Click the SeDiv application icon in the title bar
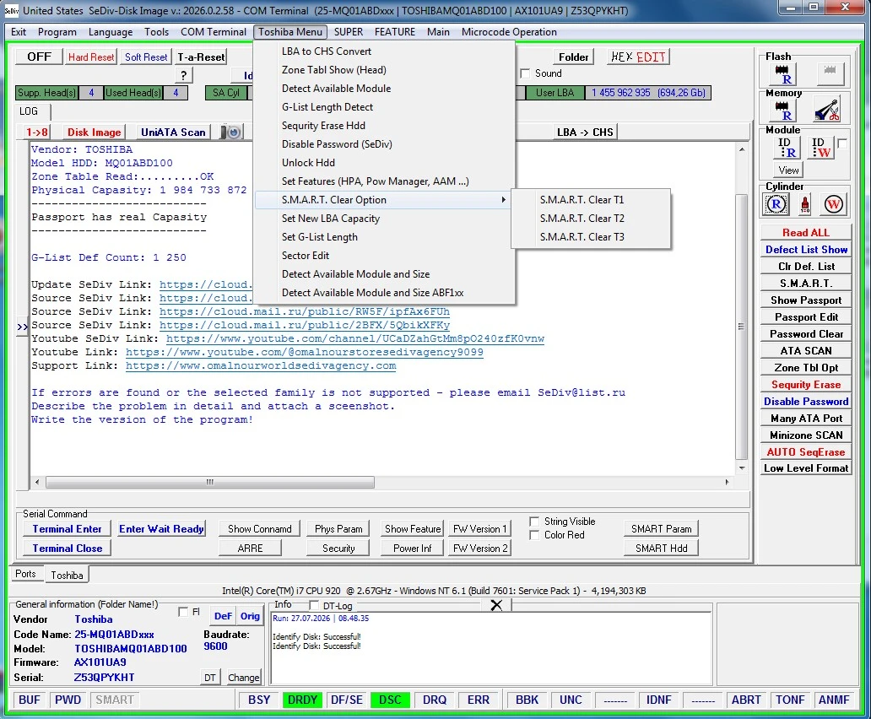The image size is (871, 719). 11,10
